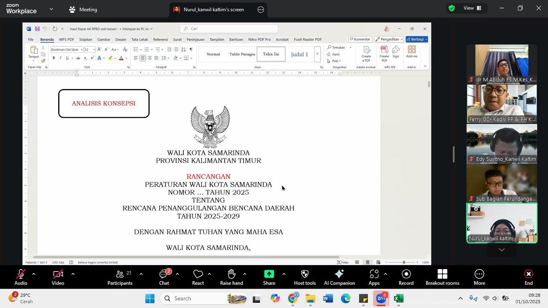Toggle the Zoom Meeting tab view

coord(83,10)
